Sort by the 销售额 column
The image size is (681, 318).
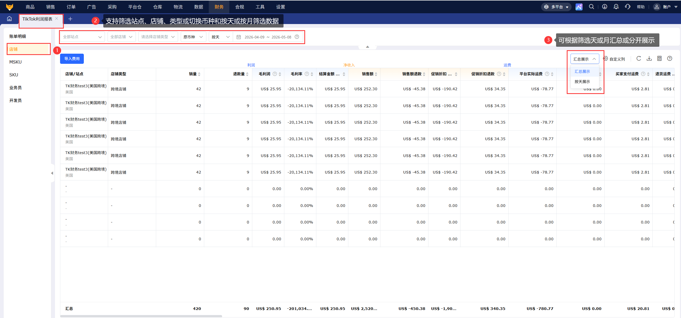[376, 74]
